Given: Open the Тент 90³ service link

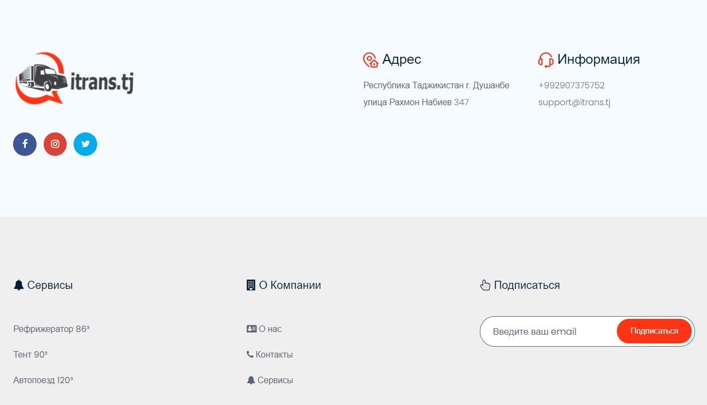Looking at the screenshot, I should coord(31,355).
